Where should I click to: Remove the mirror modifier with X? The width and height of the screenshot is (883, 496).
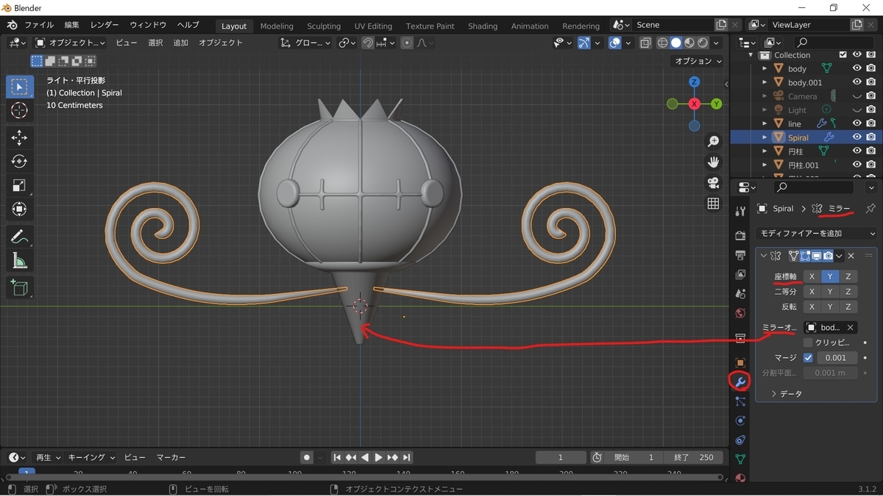(x=851, y=256)
